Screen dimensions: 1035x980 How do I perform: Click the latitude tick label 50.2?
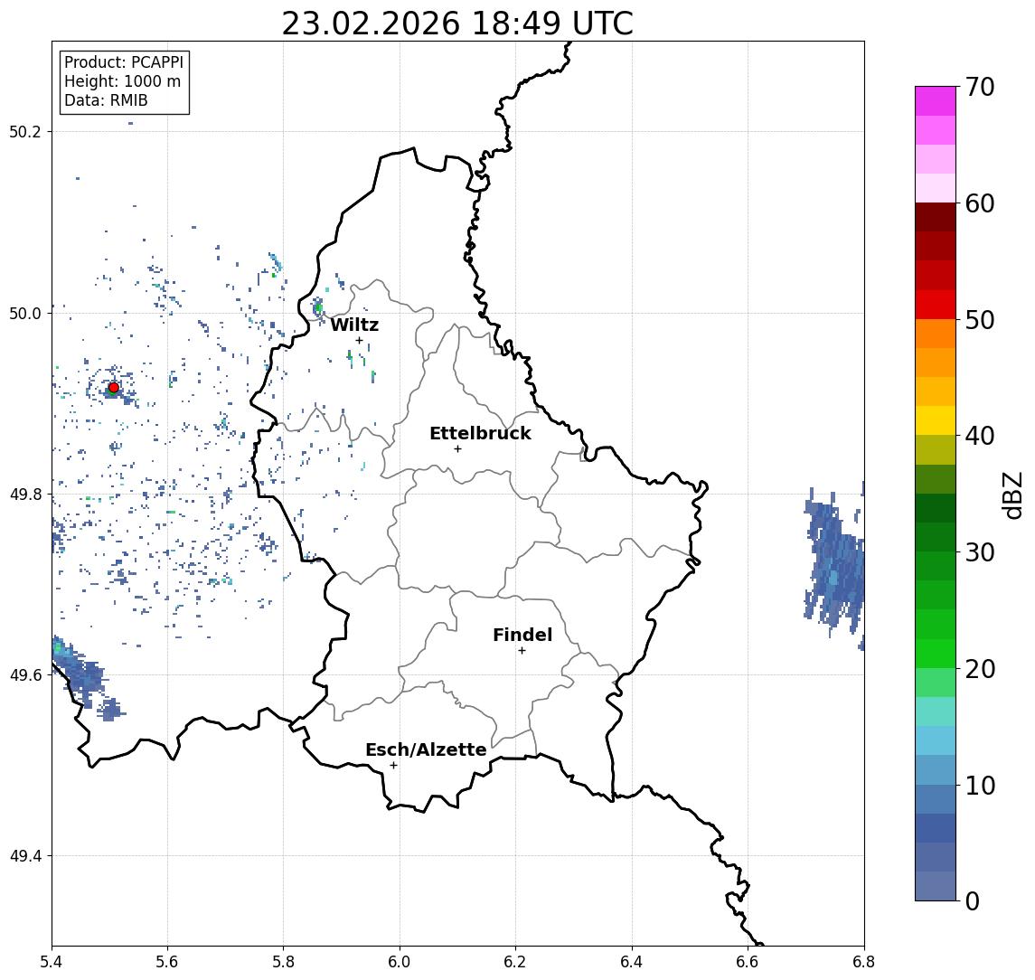(x=25, y=131)
